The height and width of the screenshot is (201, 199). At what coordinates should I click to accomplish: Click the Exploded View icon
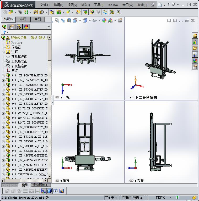(x=92, y=12)
